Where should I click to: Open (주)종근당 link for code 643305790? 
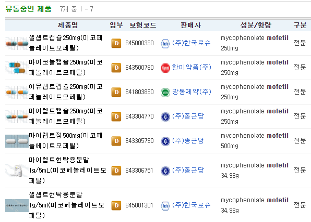point(188,141)
